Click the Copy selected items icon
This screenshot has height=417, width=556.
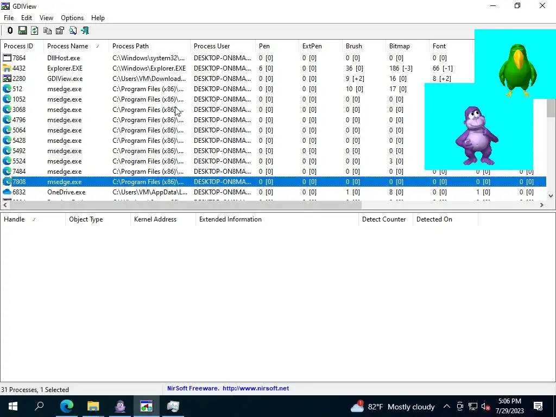coord(47,30)
